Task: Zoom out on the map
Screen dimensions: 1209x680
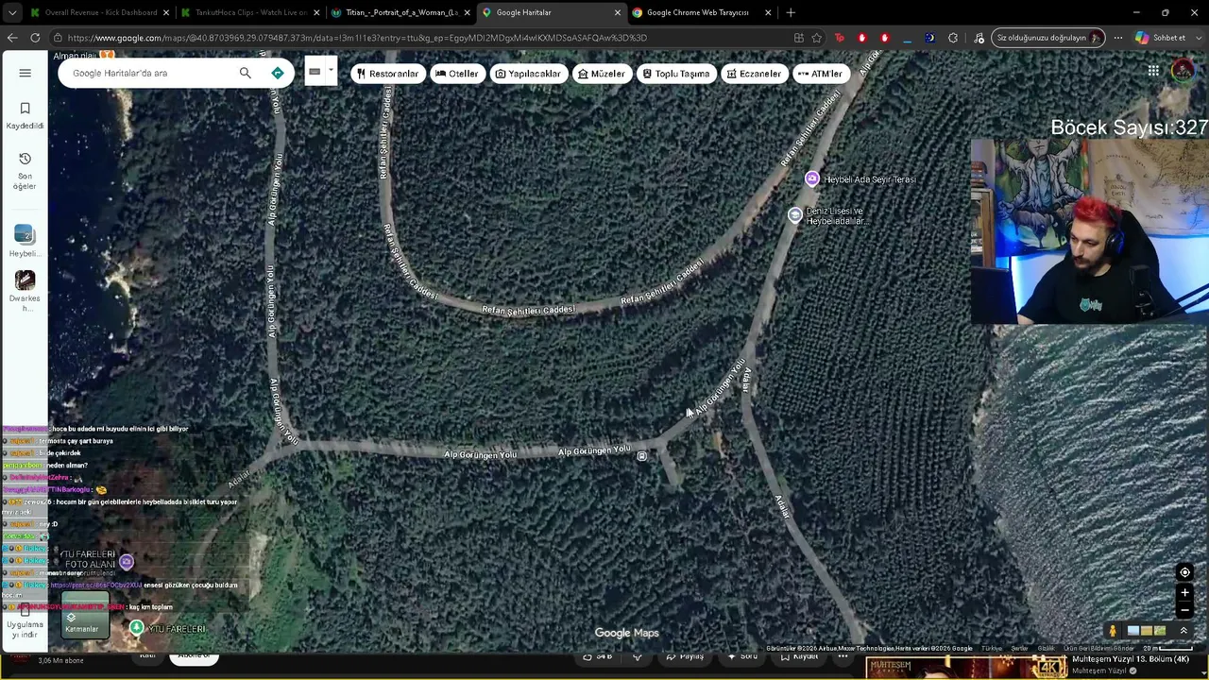Action: 1184,610
